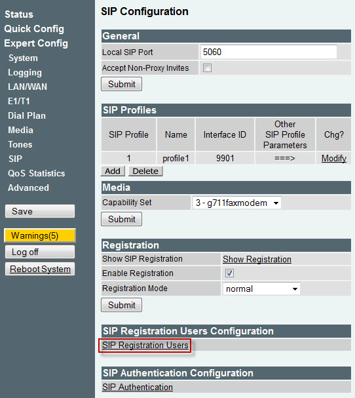Viewport: 355px width, 398px height.
Task: Open the yellow Warnings(5) button
Action: point(40,235)
